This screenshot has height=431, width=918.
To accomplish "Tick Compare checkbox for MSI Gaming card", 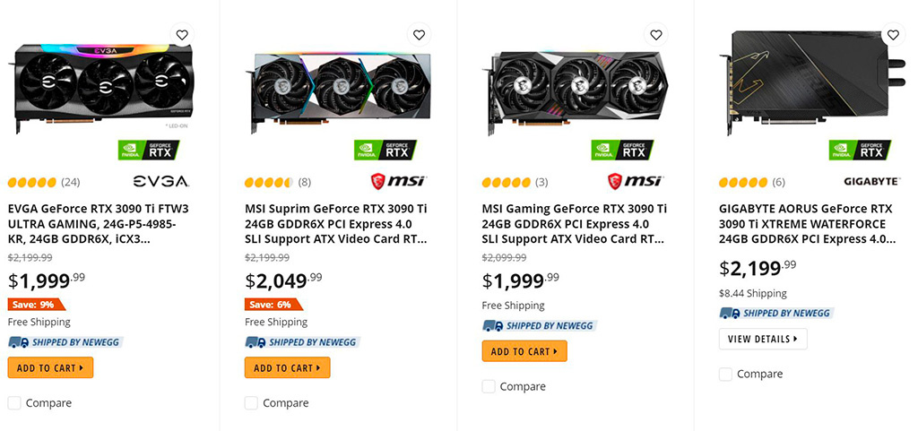I will (x=489, y=386).
